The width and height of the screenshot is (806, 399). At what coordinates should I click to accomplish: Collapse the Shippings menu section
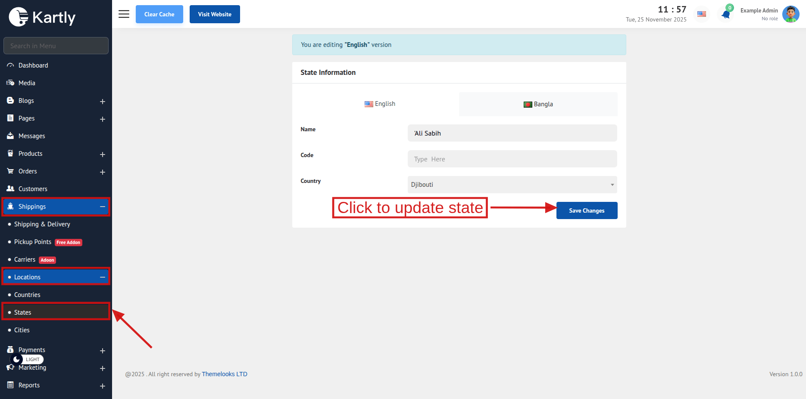pyautogui.click(x=103, y=207)
